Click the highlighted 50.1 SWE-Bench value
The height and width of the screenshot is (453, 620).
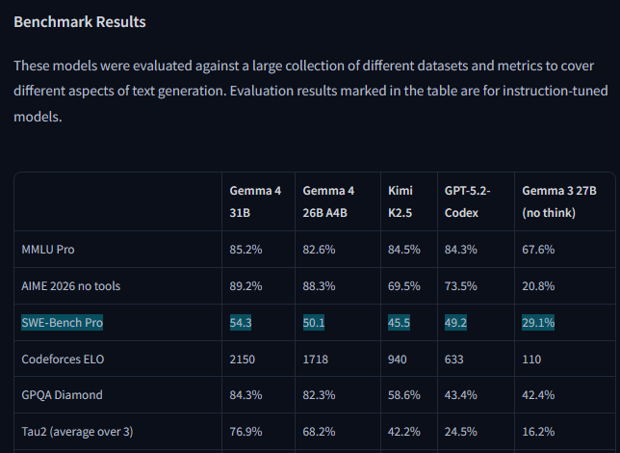coord(314,322)
